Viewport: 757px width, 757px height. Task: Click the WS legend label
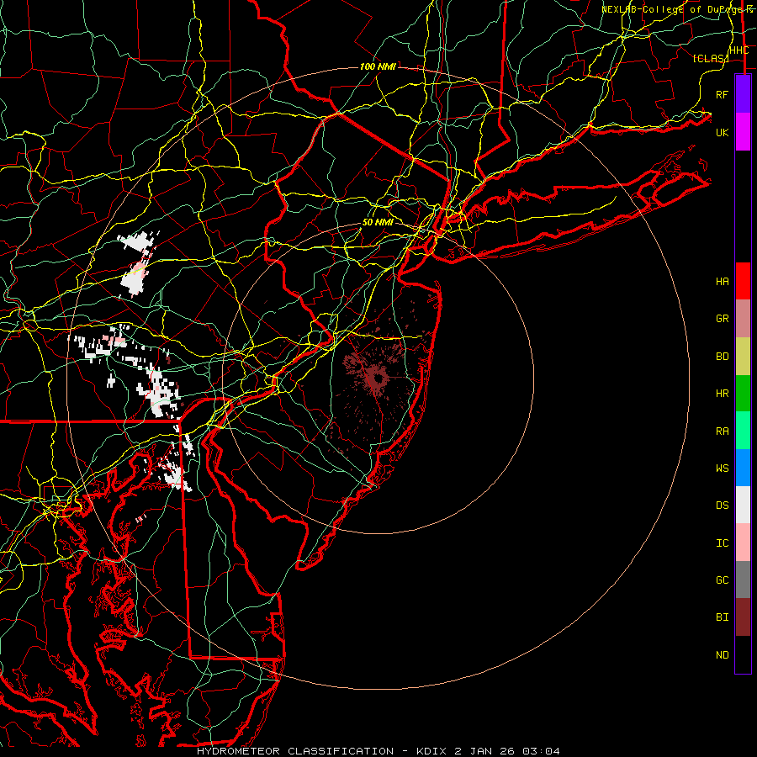723,468
